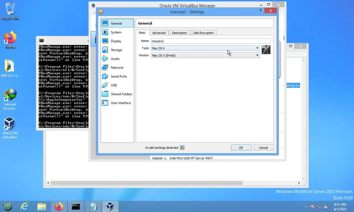Go to Storage settings category
The image size is (354, 212).
coord(117,50)
